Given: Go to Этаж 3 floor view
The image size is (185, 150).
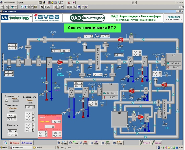Looking at the screenshot, I should 156,143.
